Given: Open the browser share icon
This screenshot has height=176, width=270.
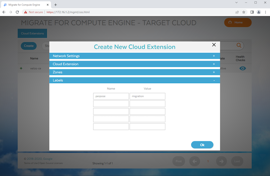Looking at the screenshot, I should pos(237,12).
